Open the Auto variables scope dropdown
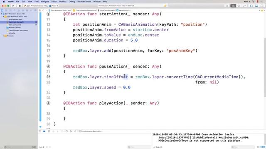The image size is (266, 149). (x=42, y=147)
